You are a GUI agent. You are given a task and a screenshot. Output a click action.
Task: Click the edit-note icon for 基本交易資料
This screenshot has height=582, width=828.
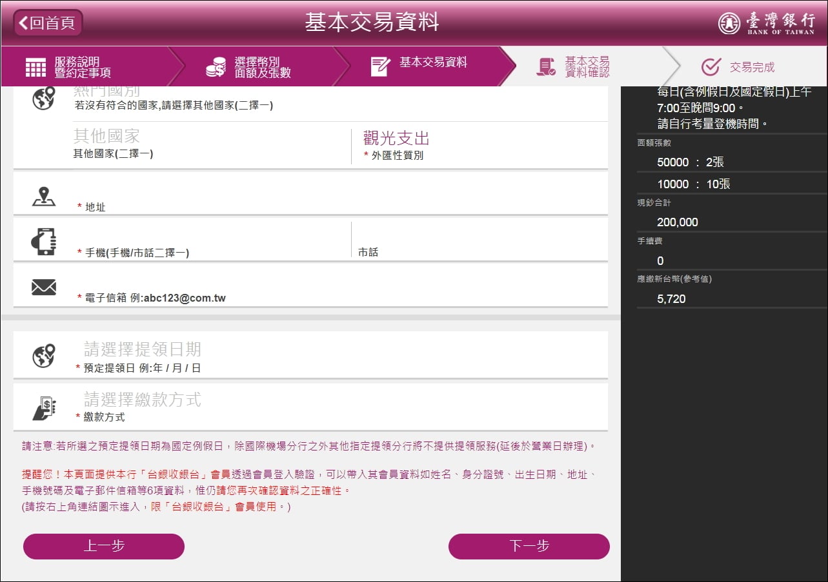click(381, 67)
